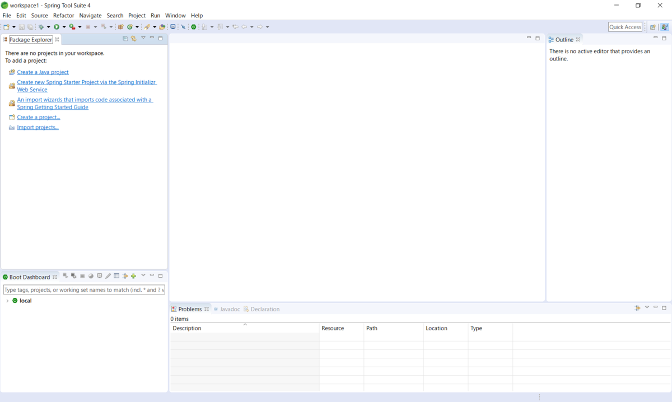
Task: Click the Boot Dashboard open console icon
Action: click(100, 275)
